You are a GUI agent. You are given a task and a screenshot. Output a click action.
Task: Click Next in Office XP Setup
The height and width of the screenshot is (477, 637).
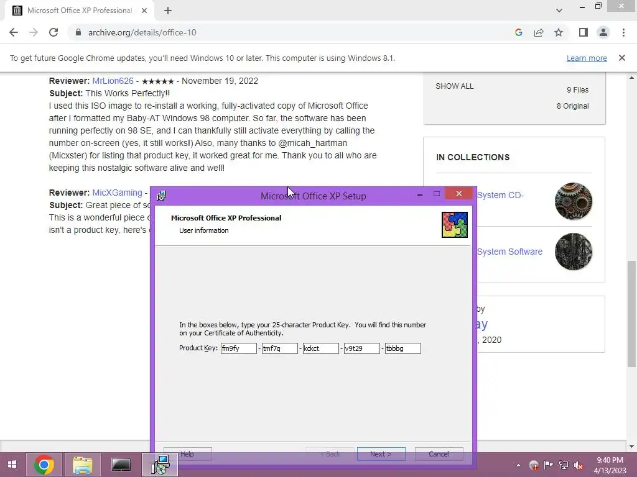[x=381, y=454]
